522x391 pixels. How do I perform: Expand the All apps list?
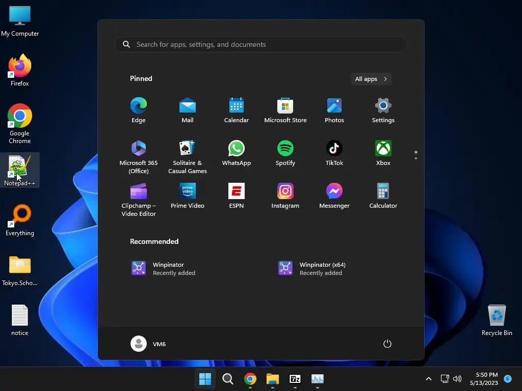click(371, 79)
